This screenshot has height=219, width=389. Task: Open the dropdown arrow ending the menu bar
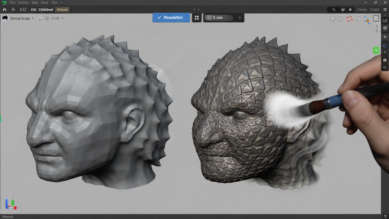[62, 3]
